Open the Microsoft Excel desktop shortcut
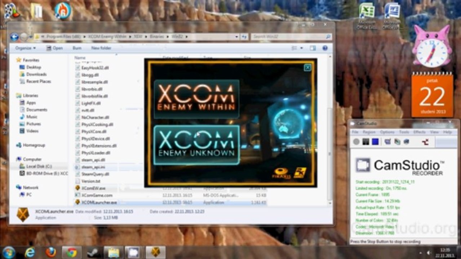461x259 pixels. pos(367,16)
